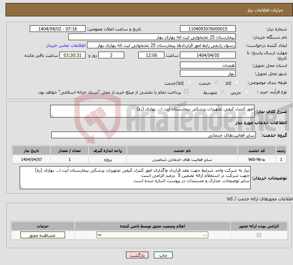Click the unit cell پروژه
The image size is (293, 265).
[x=107, y=159]
